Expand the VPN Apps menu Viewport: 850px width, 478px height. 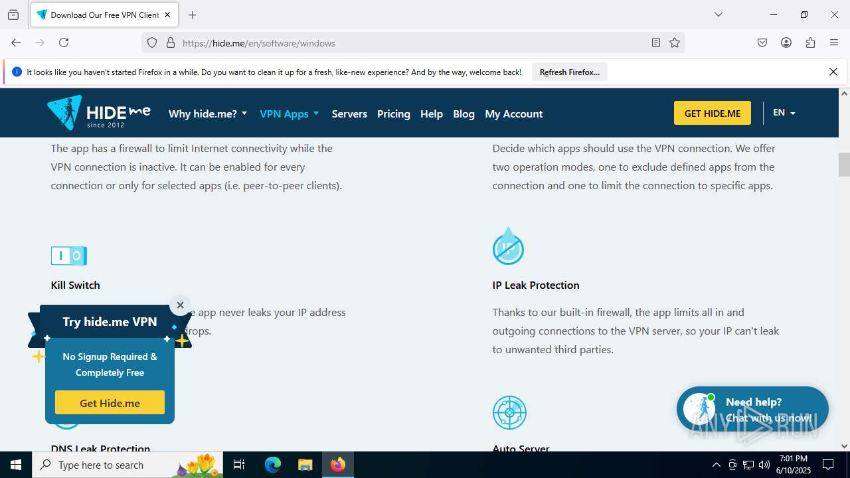click(x=290, y=114)
